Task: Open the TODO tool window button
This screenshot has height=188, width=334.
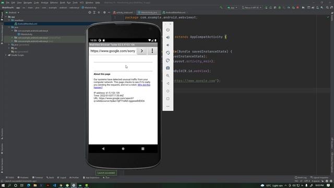Action: click(9, 178)
